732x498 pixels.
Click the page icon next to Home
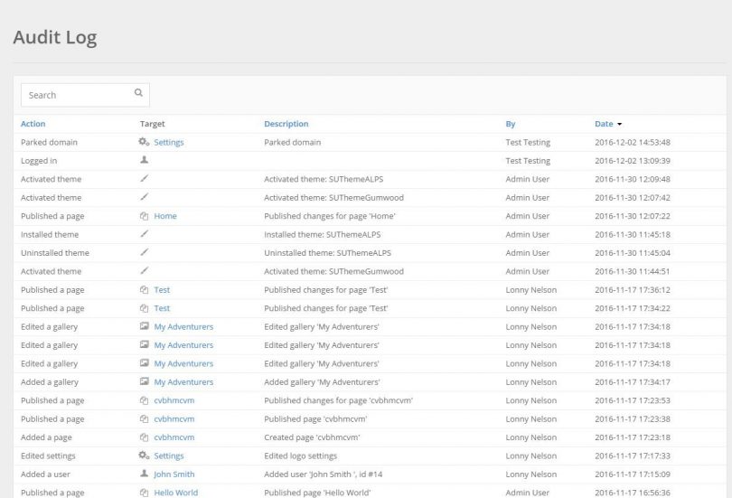pos(144,216)
